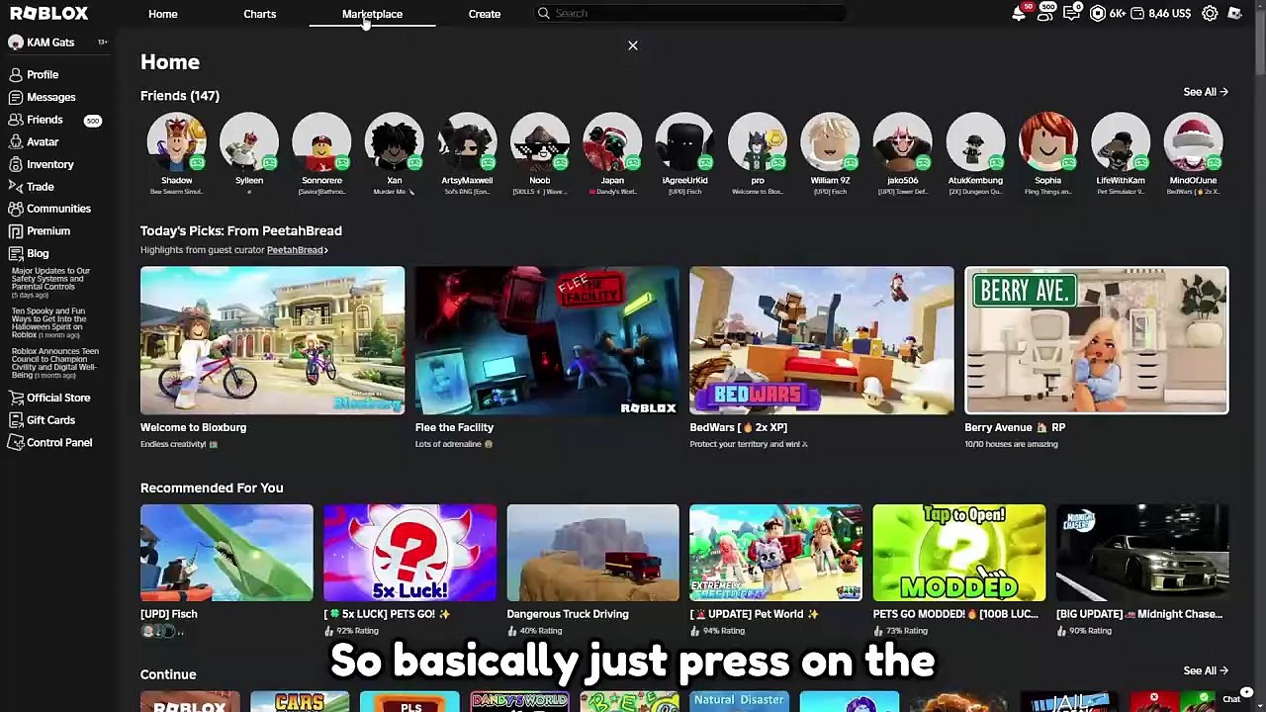Open friend ArtsyMaxwell's avatar
The image size is (1266, 712).
467,141
